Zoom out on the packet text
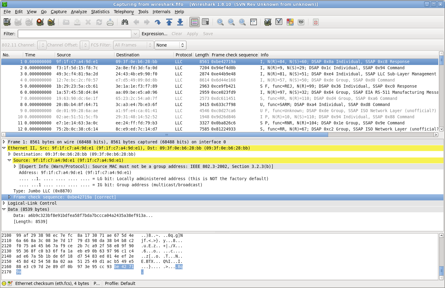This screenshot has height=288, width=445. [x=231, y=22]
